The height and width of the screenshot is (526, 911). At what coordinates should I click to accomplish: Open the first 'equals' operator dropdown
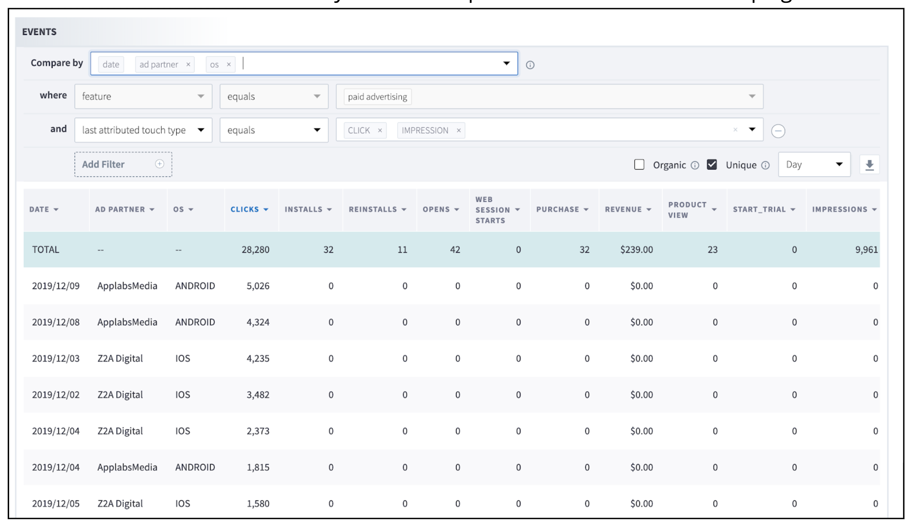click(x=274, y=96)
